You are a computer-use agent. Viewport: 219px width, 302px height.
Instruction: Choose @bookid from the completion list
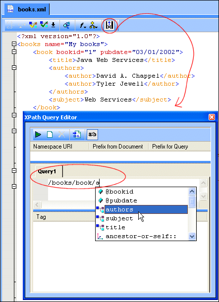click(x=142, y=192)
